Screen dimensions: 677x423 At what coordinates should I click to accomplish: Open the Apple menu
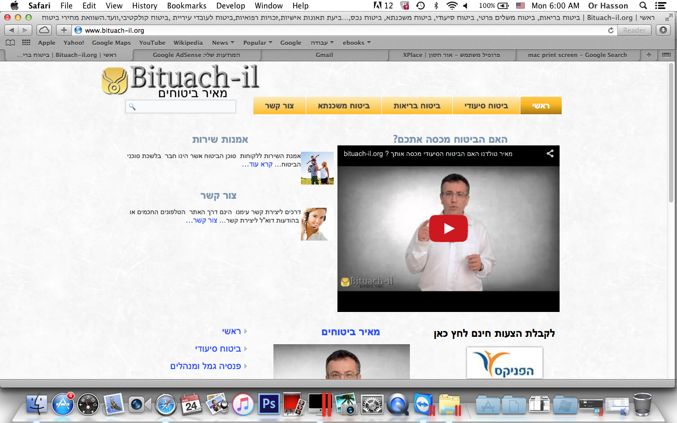coord(14,6)
